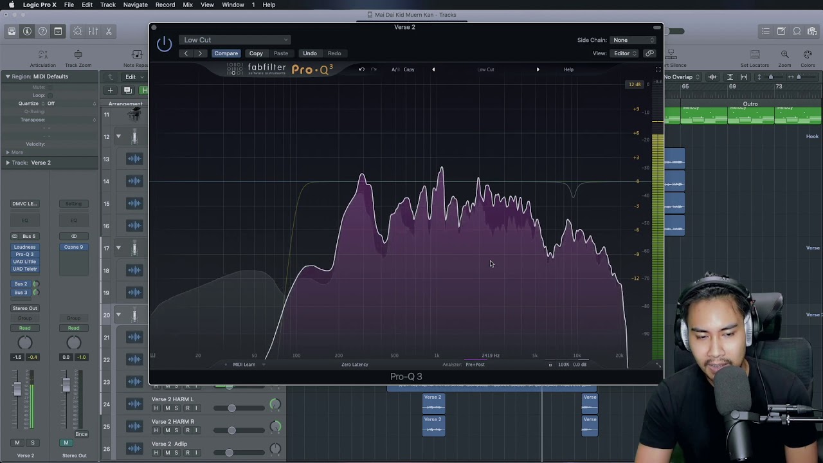Screen dimensions: 823x463
Task: Open Smart Controls dial icon
Action: pos(78,31)
